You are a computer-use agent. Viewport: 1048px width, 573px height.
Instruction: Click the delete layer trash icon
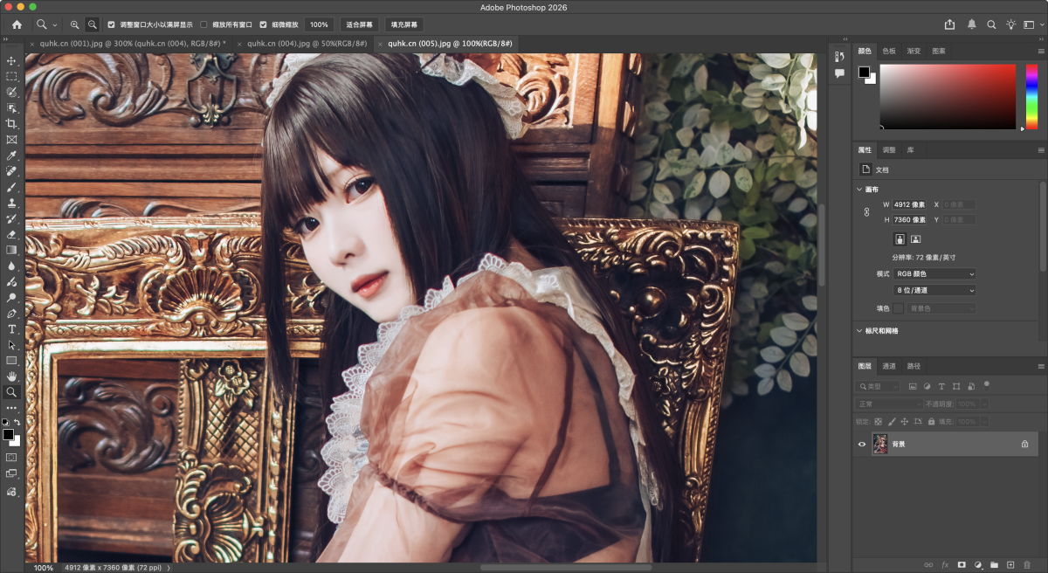[1026, 565]
